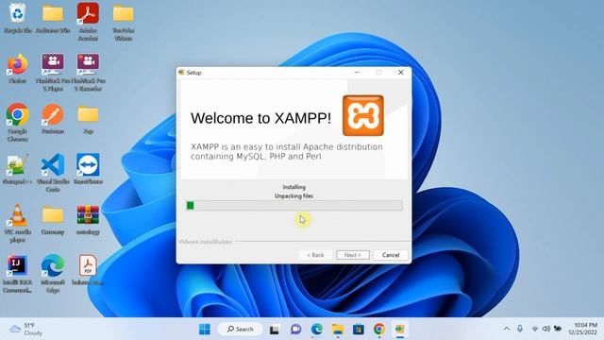Open the Windows Start menu
This screenshot has width=604, height=340.
(x=205, y=330)
